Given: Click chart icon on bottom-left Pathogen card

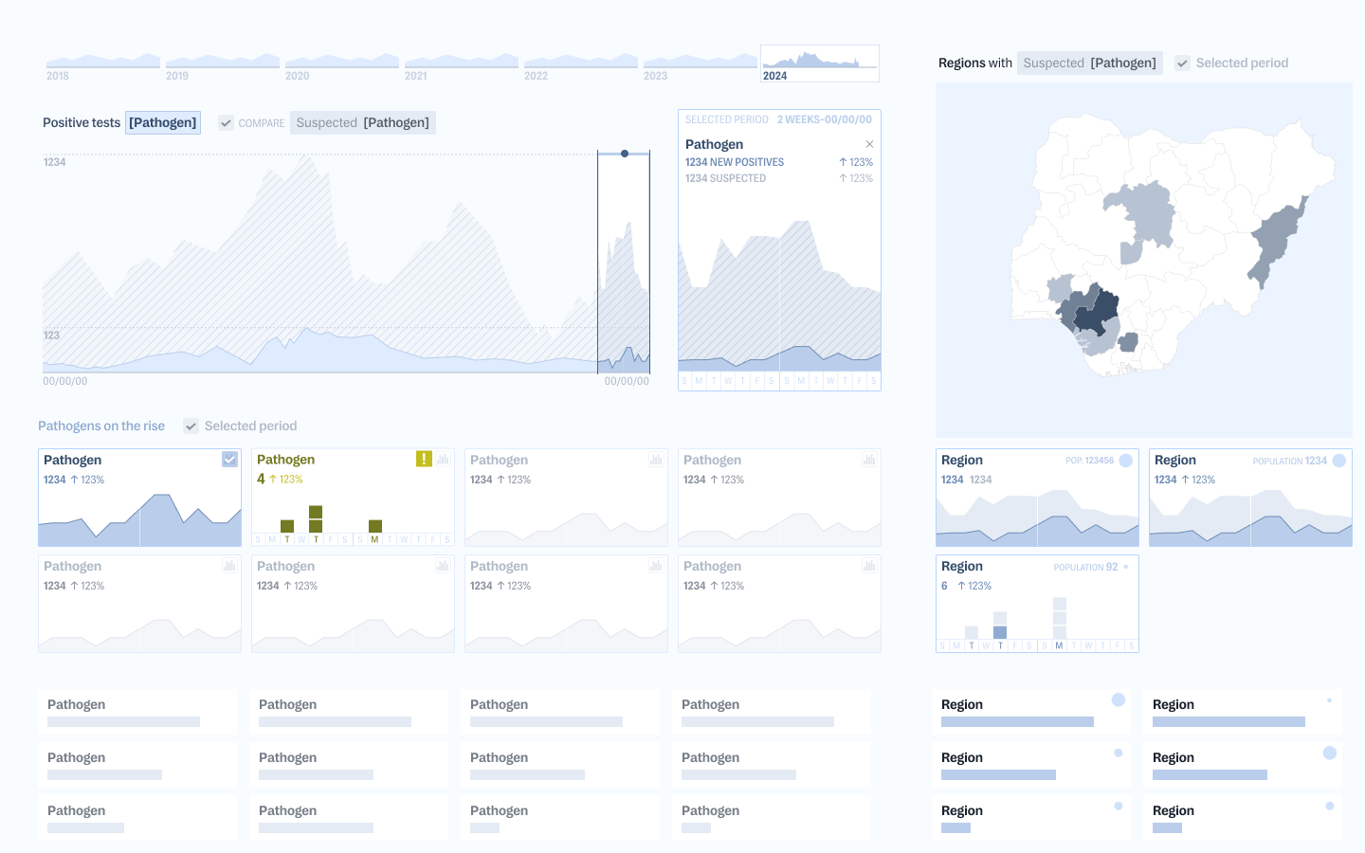Looking at the screenshot, I should pos(229,565).
